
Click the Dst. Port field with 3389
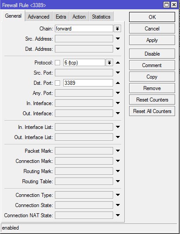88,83
